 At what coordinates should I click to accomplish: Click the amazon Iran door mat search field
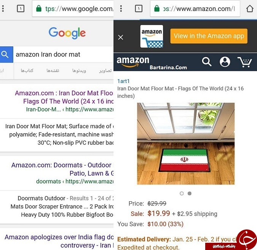click(64, 54)
